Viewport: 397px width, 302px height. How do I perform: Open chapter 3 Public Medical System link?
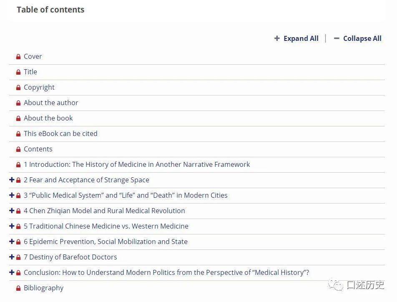pos(126,195)
